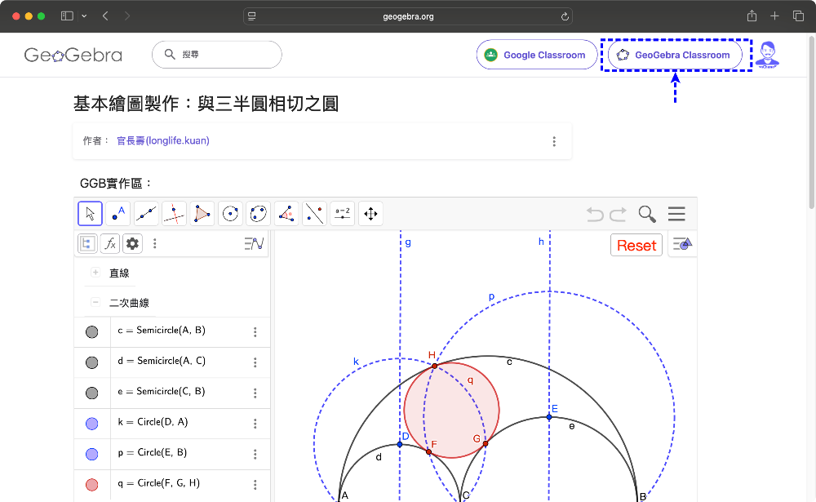Open algebra panel three-dot options

[x=154, y=244]
